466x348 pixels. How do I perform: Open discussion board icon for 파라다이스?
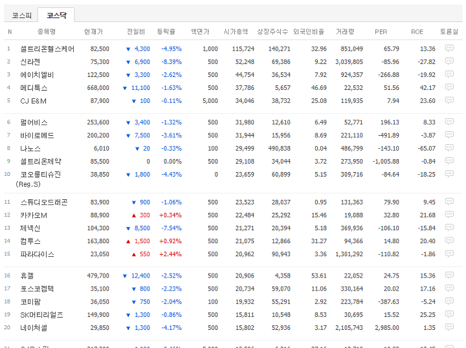[x=449, y=254]
